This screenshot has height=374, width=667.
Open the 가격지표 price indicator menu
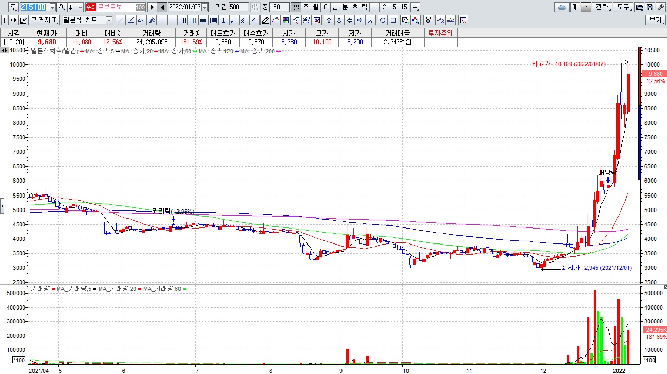(44, 20)
